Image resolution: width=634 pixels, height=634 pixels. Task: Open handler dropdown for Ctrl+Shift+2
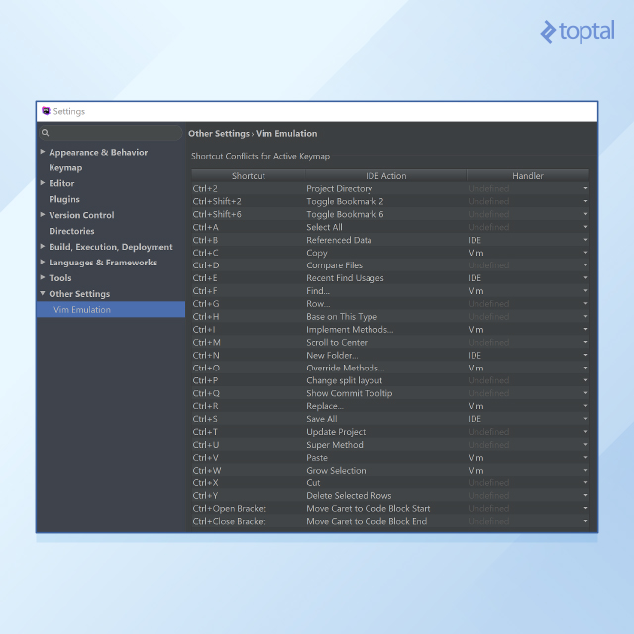pos(585,201)
